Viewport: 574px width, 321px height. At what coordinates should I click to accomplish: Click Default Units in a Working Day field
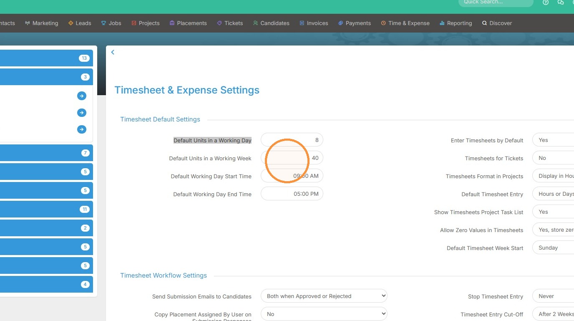pos(292,140)
